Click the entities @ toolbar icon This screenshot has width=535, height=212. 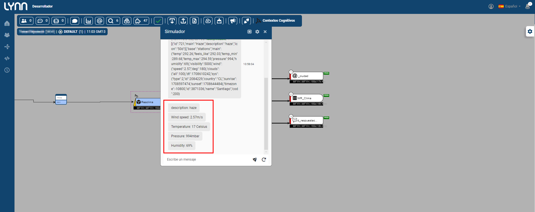(x=100, y=21)
